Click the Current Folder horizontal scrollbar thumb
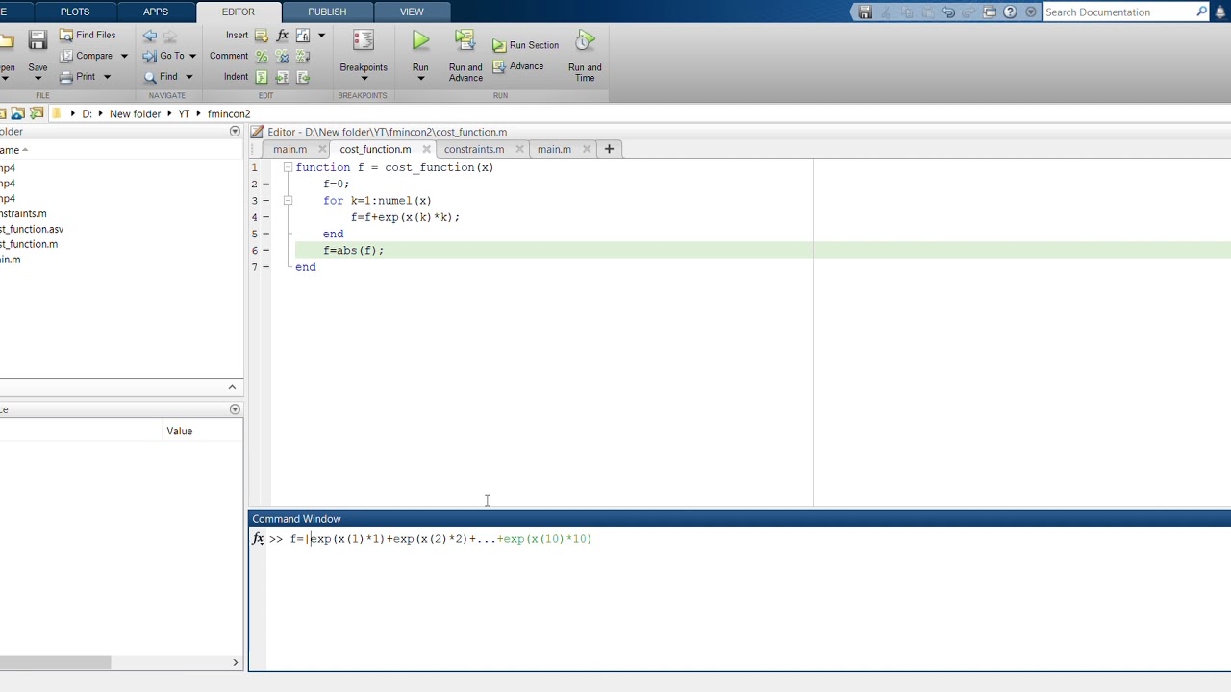 pos(55,662)
